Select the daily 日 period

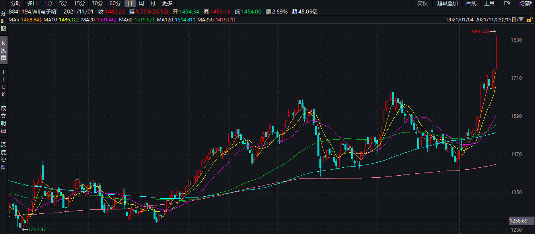pos(130,3)
